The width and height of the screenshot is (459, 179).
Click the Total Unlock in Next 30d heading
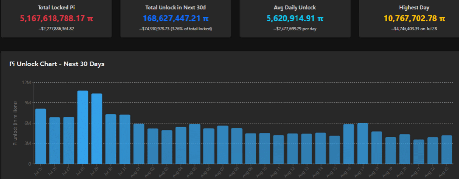(x=175, y=7)
